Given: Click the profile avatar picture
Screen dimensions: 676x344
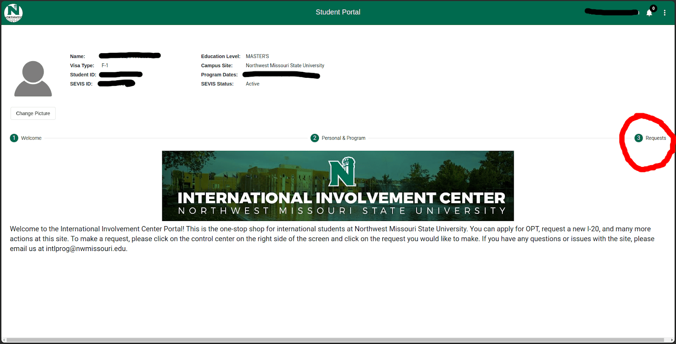Looking at the screenshot, I should 33,79.
